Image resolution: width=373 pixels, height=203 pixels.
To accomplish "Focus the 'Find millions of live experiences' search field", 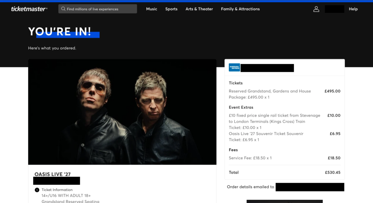I will click(x=98, y=9).
